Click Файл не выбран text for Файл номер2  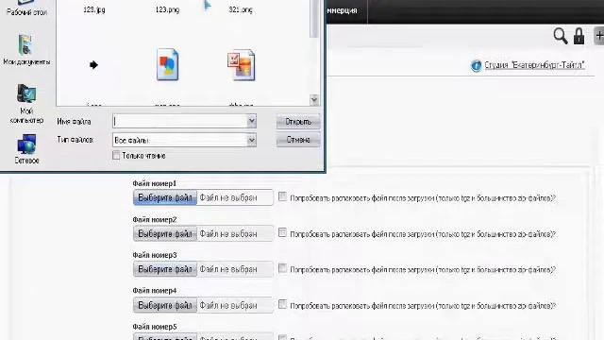coord(228,234)
